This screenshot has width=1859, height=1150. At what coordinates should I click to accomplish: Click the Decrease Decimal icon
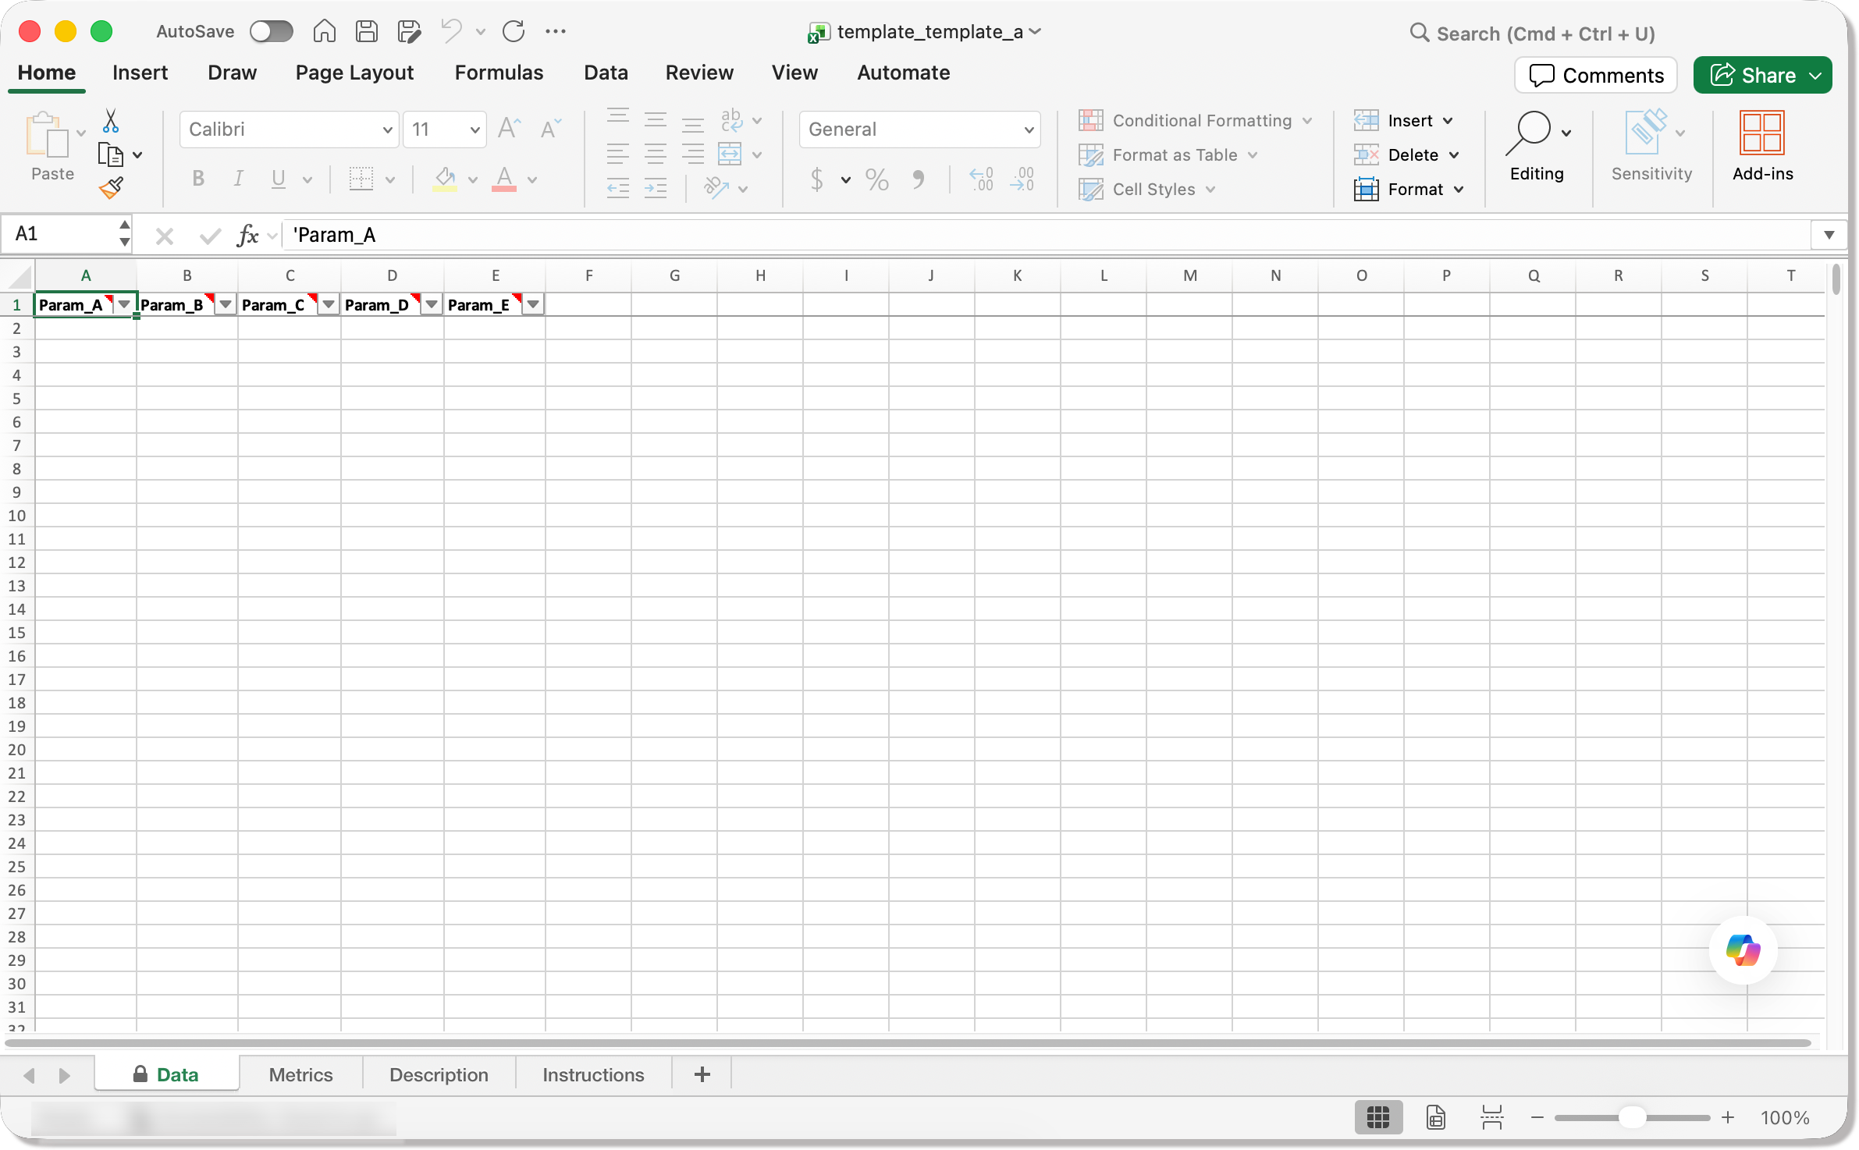click(x=1022, y=179)
